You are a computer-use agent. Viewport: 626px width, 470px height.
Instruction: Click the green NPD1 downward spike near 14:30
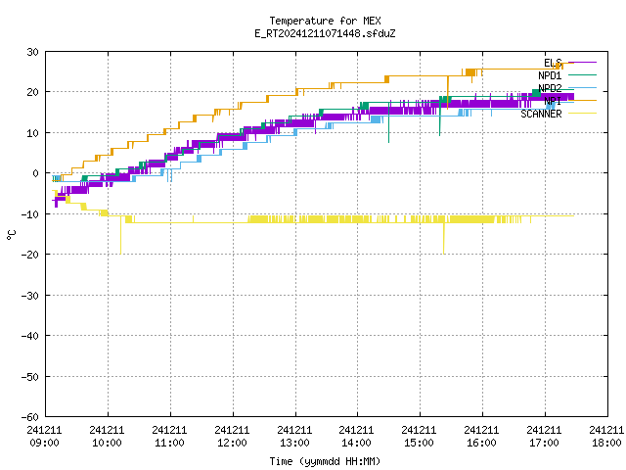pos(389,124)
